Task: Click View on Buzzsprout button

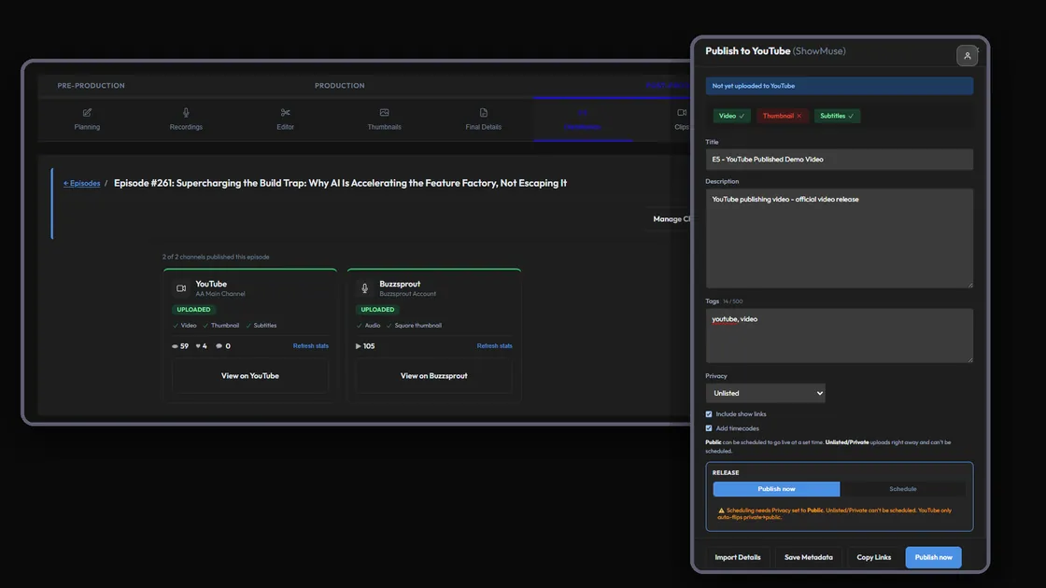Action: [433, 376]
